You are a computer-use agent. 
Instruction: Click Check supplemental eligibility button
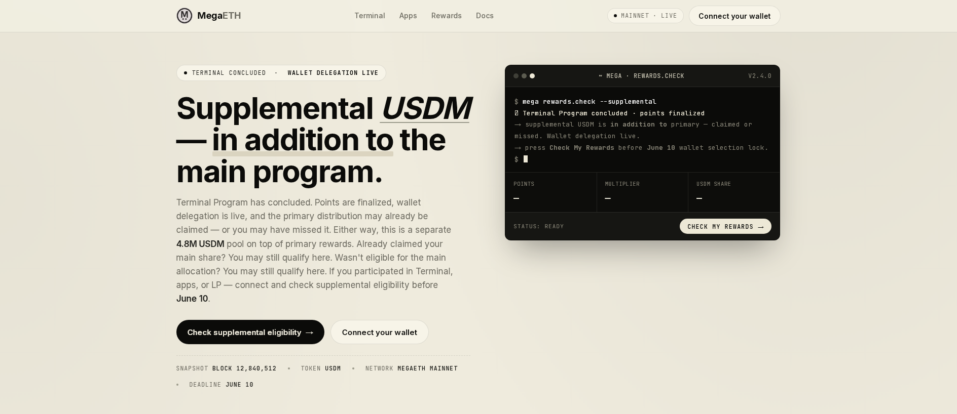coord(250,332)
